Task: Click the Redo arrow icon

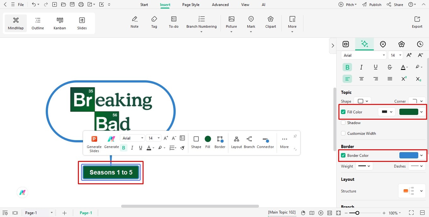Action: (x=46, y=4)
